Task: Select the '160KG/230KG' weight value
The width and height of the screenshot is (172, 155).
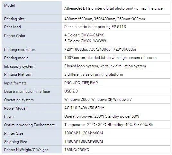Action: coord(77,150)
